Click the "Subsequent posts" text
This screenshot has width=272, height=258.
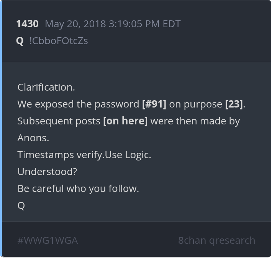pyautogui.click(x=59, y=121)
